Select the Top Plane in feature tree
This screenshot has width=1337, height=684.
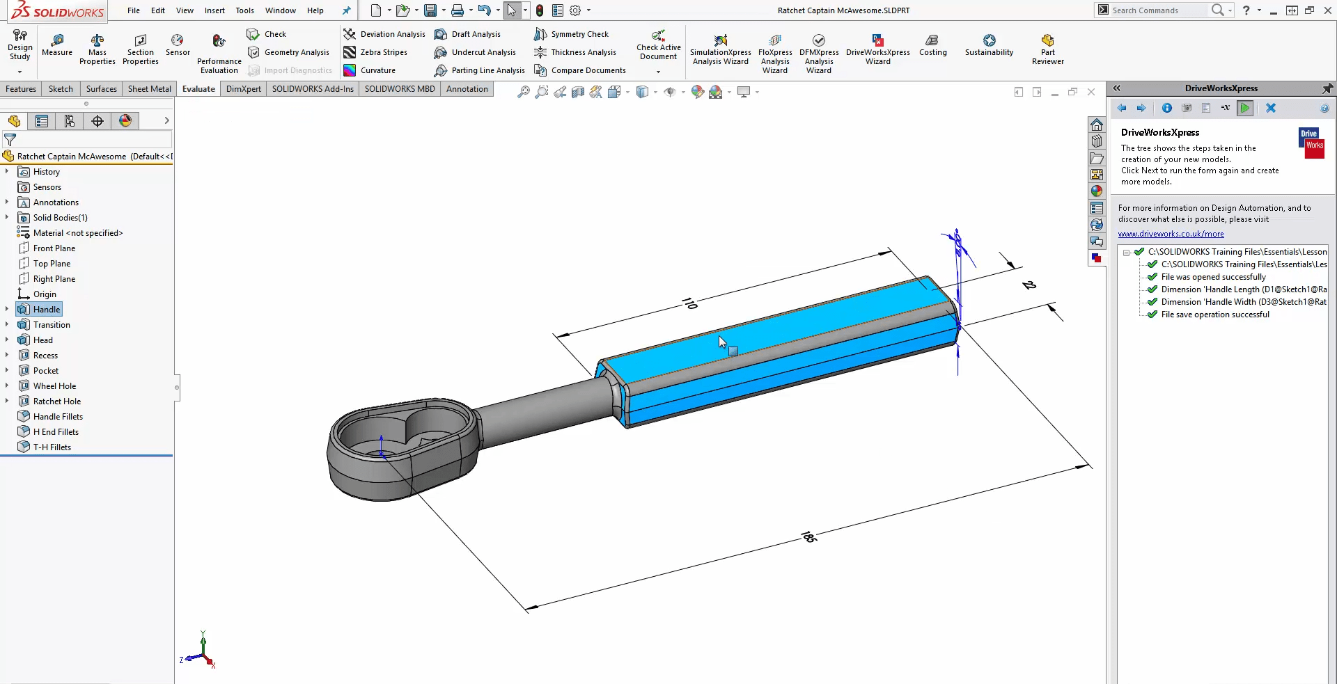52,264
